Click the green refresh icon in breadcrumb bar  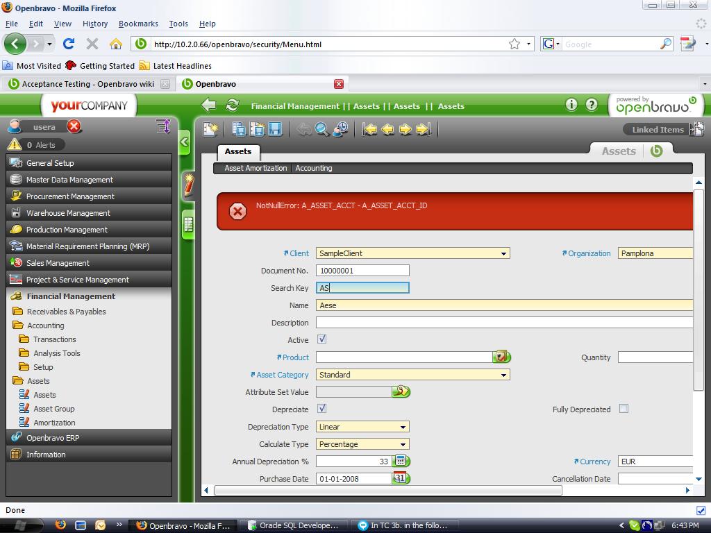232,105
